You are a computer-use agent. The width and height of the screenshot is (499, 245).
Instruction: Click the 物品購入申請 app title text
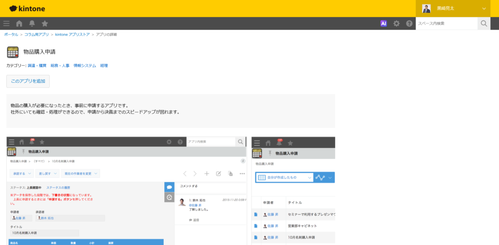[x=39, y=52]
